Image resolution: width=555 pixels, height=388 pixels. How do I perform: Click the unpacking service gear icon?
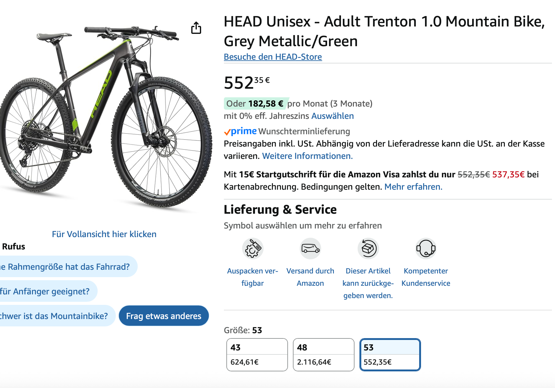(253, 249)
